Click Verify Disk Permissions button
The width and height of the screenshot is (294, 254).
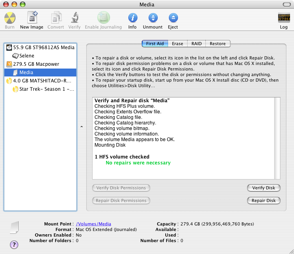pyautogui.click(x=121, y=188)
